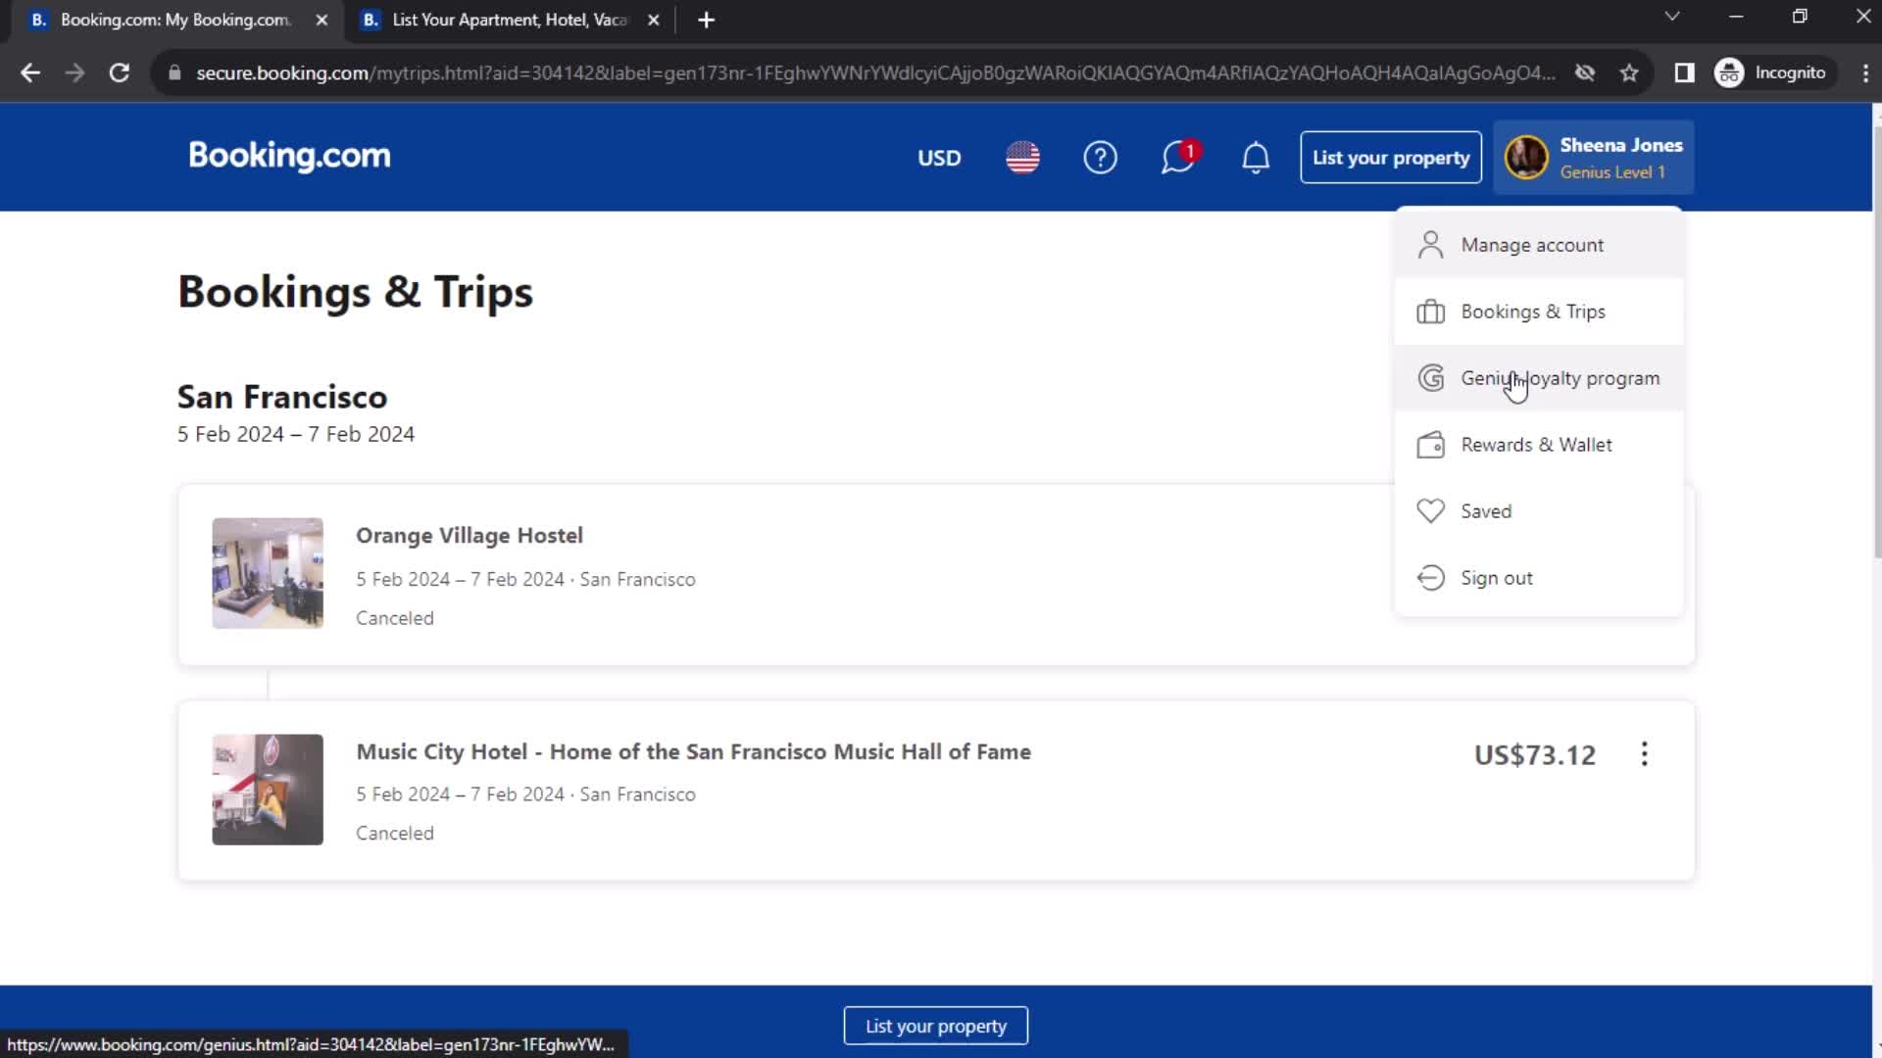Select Sign out menu item
This screenshot has height=1058, width=1882.
pyautogui.click(x=1539, y=578)
